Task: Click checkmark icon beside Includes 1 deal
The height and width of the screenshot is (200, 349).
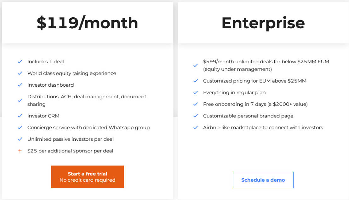Action: (20, 62)
